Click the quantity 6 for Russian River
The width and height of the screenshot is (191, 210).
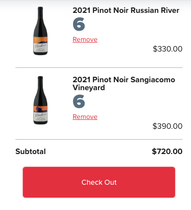click(x=79, y=24)
